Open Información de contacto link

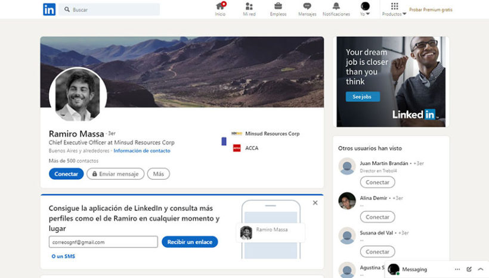[x=141, y=151]
